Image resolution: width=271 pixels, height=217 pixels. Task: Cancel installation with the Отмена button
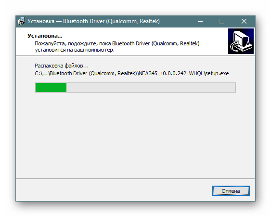point(231,191)
